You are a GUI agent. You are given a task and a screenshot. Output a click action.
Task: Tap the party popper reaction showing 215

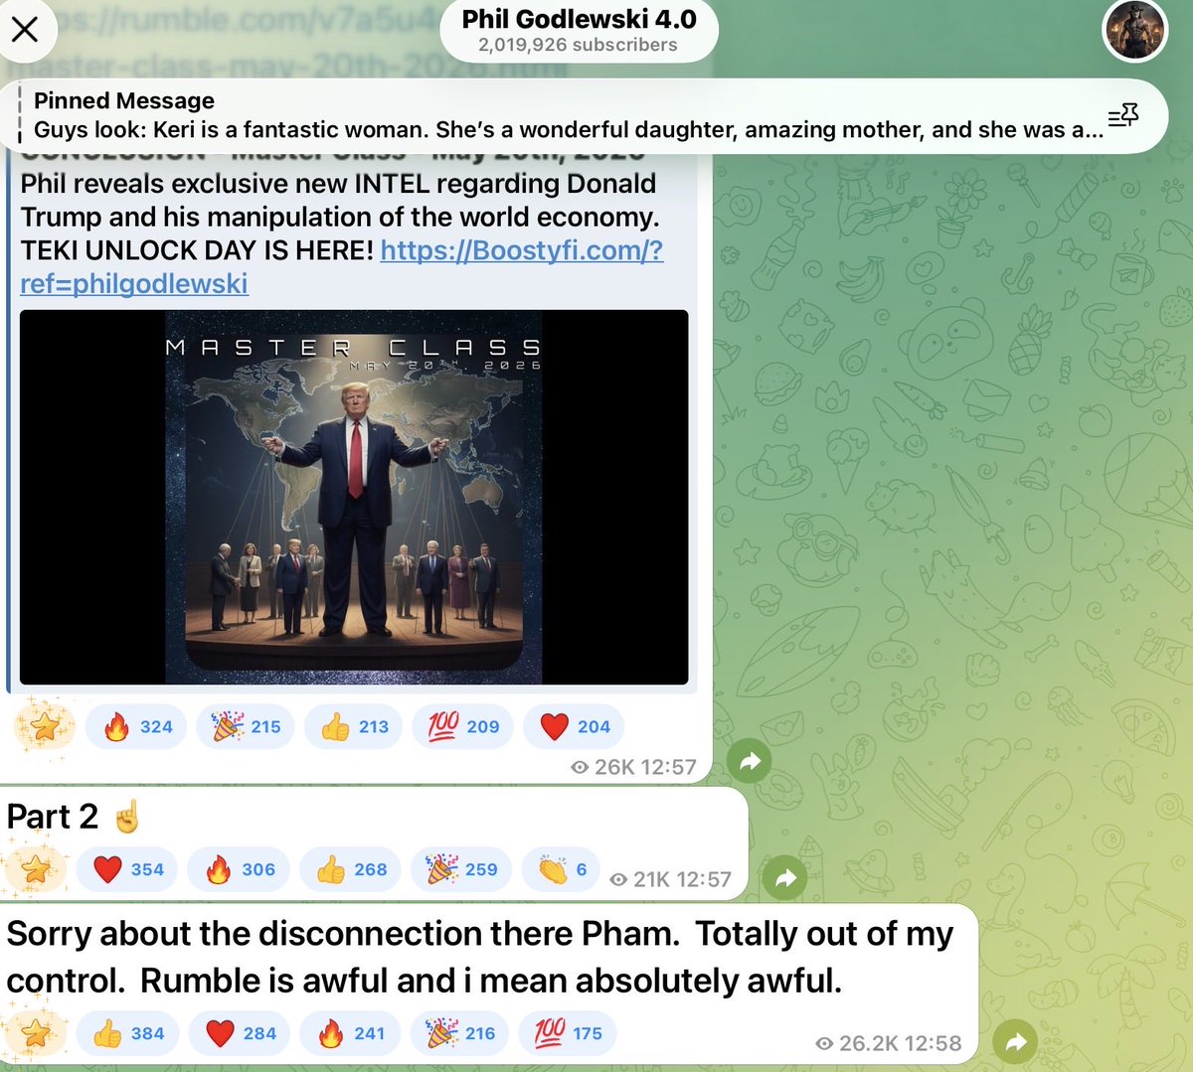[x=245, y=726]
